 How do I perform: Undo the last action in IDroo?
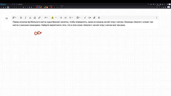point(8,4)
